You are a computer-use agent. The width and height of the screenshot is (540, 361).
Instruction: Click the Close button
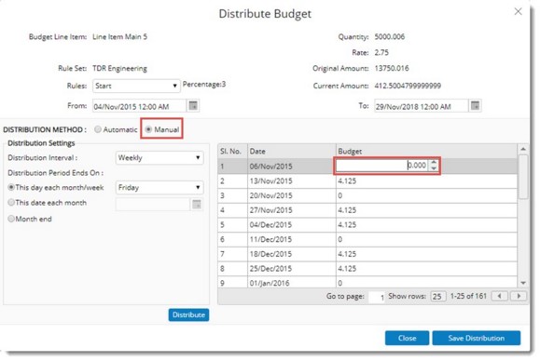pos(407,338)
